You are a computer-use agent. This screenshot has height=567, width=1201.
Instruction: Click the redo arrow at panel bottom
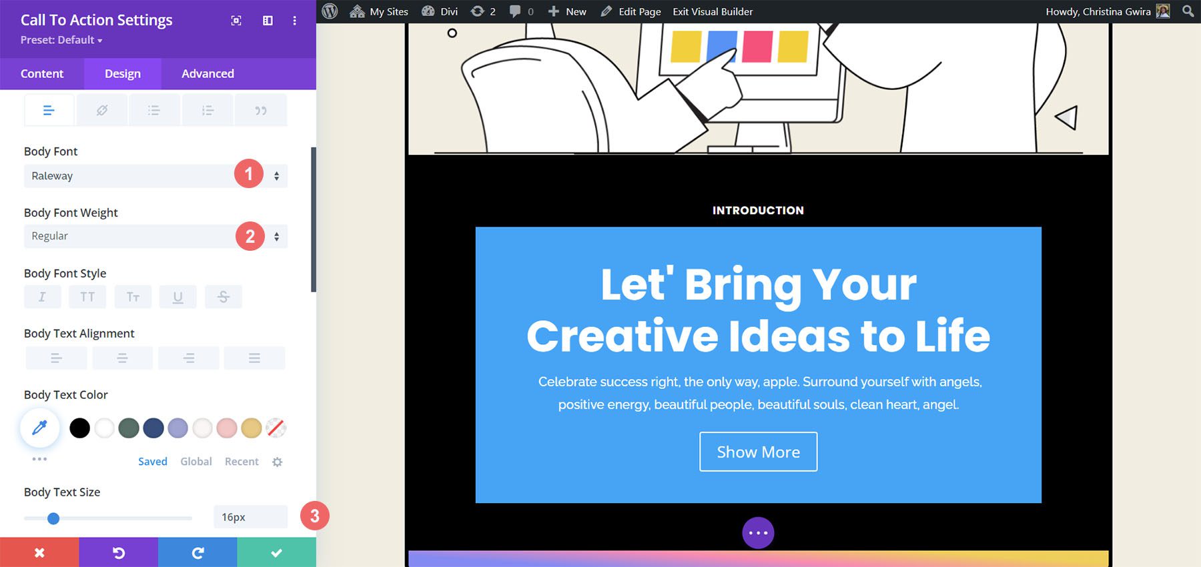pos(197,552)
